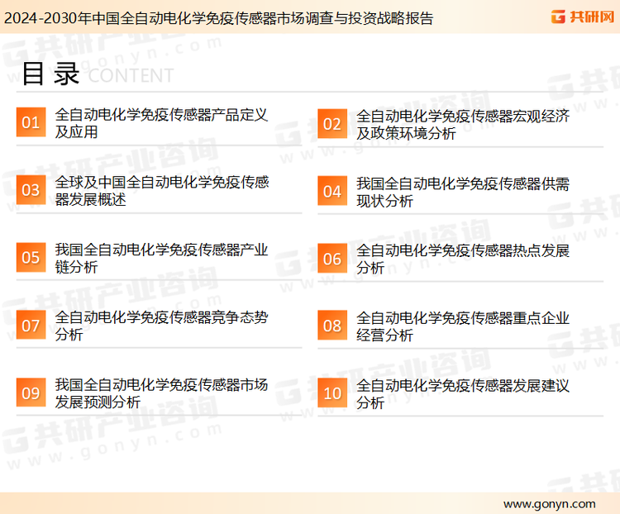Click the report title in the header
This screenshot has height=514, width=620.
pyautogui.click(x=219, y=18)
